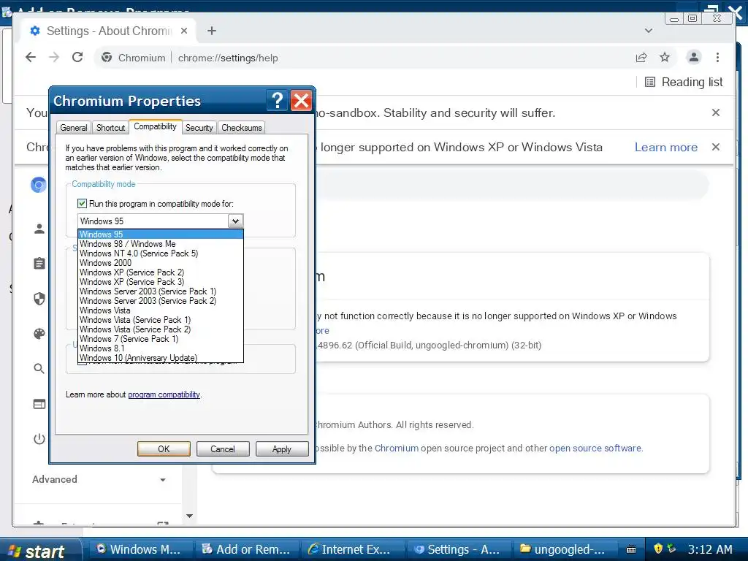The image size is (748, 561).
Task: Share this page via the share icon
Action: point(641,57)
